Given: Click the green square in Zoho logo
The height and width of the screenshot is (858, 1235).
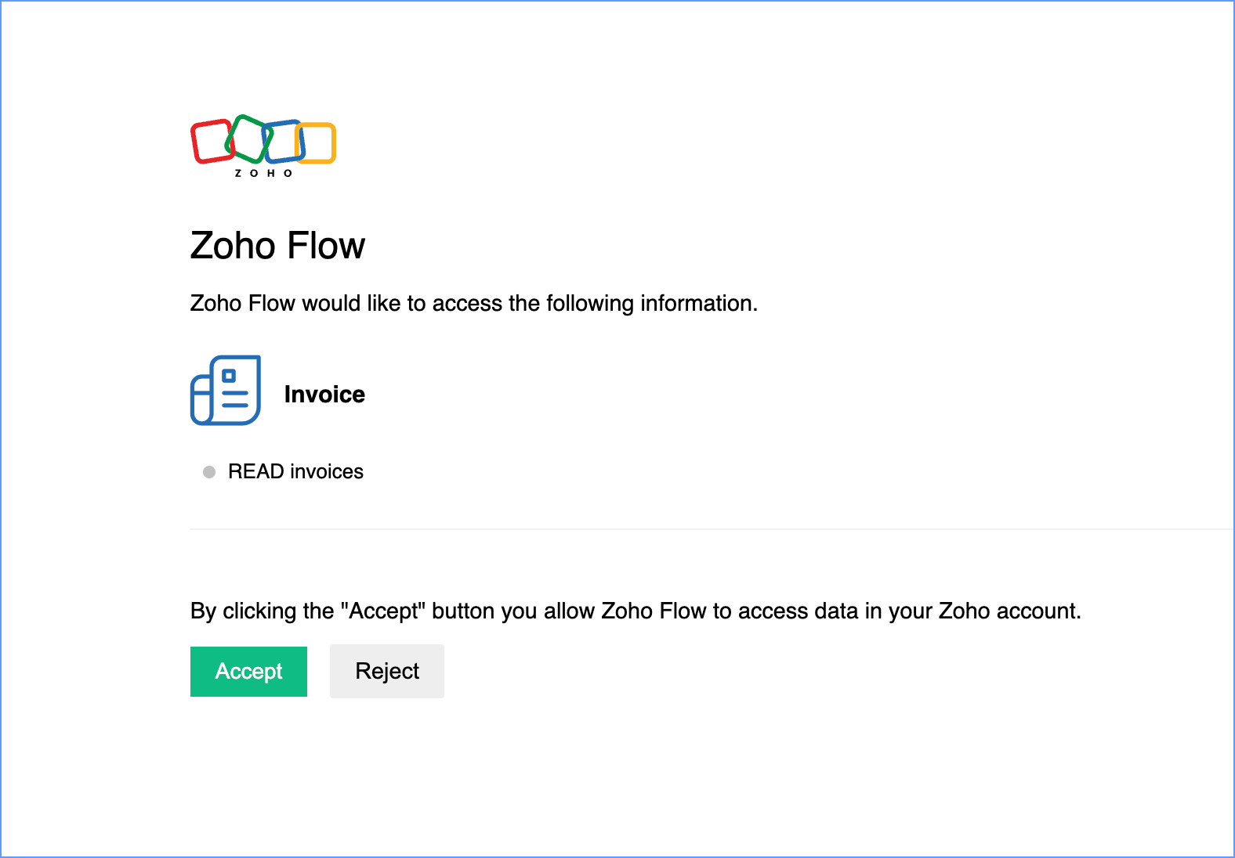Looking at the screenshot, I should (x=249, y=139).
